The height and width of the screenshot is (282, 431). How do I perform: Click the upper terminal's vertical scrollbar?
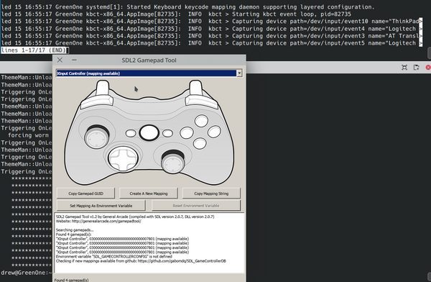click(x=430, y=53)
